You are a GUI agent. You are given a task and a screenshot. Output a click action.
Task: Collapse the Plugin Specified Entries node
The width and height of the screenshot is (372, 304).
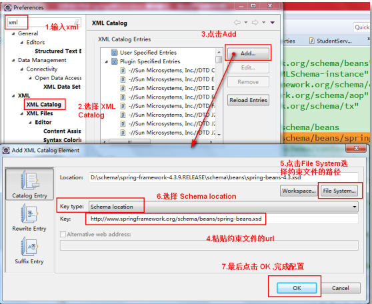(107, 62)
